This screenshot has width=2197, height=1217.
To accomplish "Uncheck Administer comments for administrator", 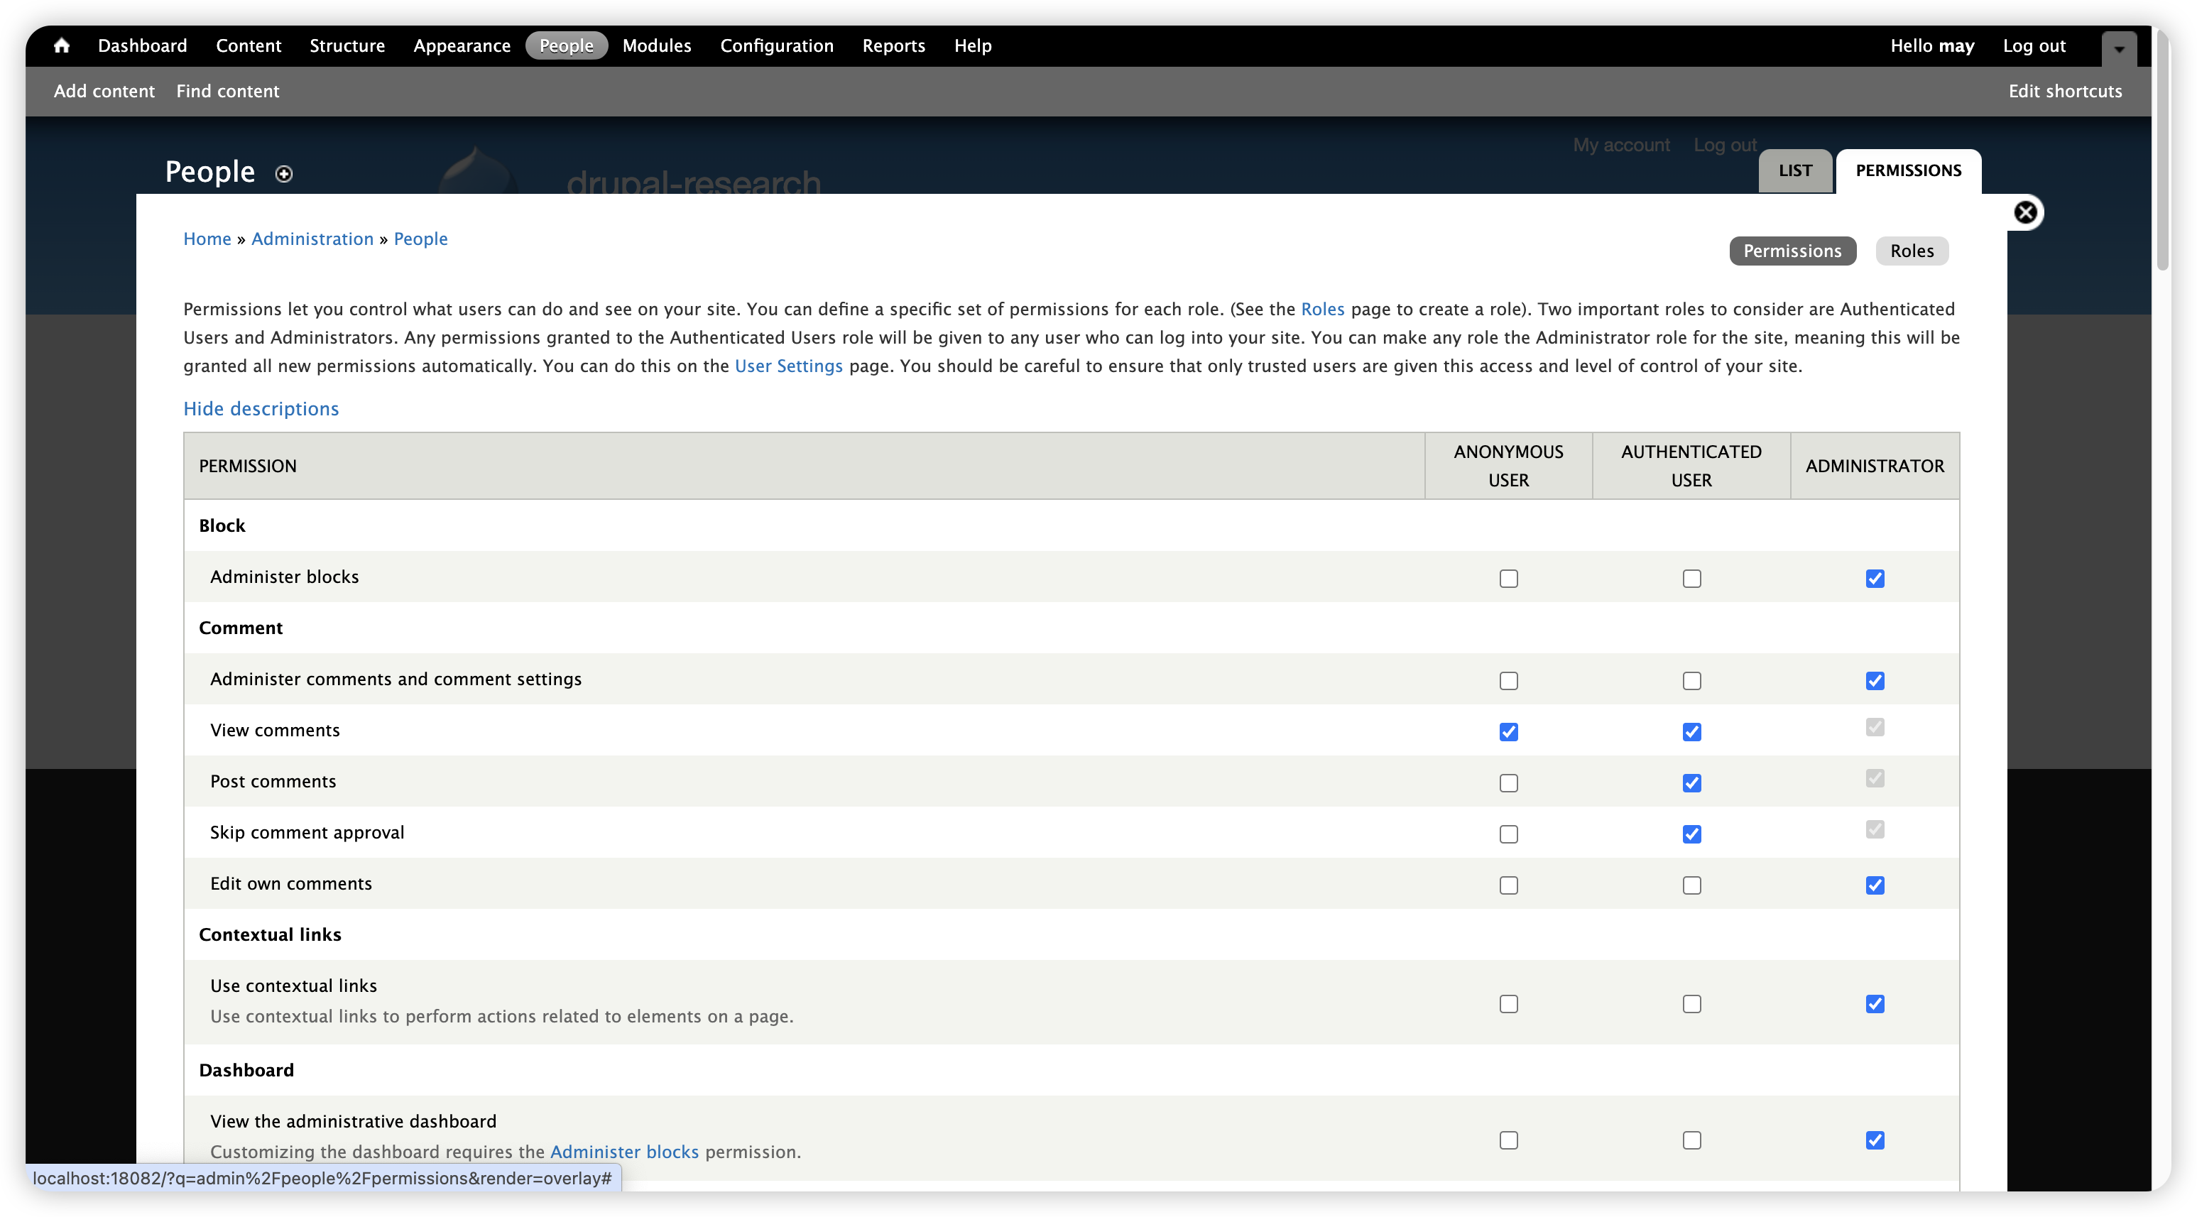I will (1874, 680).
